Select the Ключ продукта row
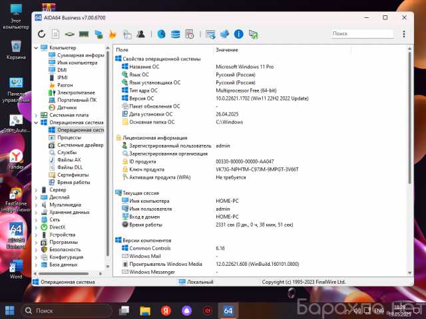 click(210, 169)
